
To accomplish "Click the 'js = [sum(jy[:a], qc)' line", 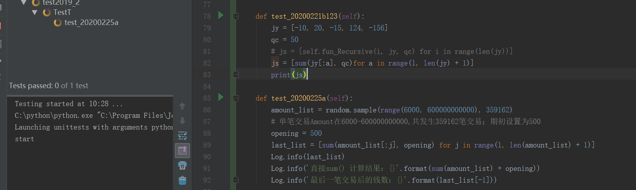I will 372,63.
